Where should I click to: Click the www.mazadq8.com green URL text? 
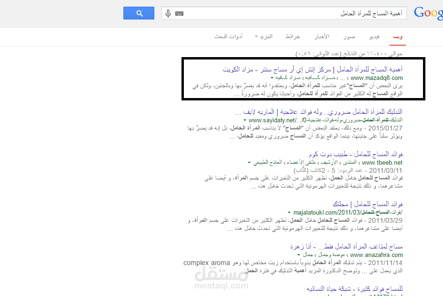tap(377, 78)
